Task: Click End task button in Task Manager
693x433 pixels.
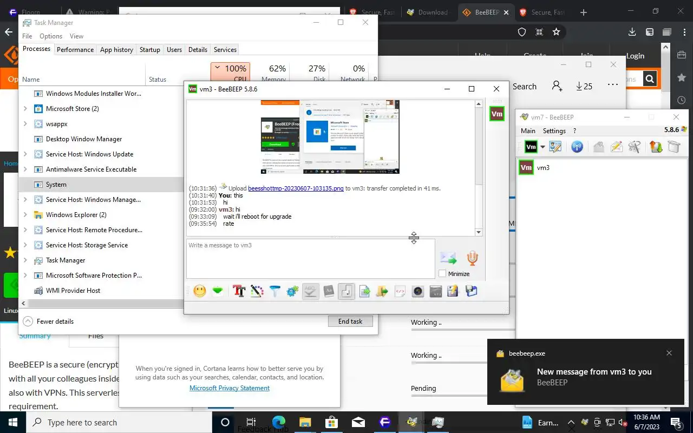Action: click(350, 321)
